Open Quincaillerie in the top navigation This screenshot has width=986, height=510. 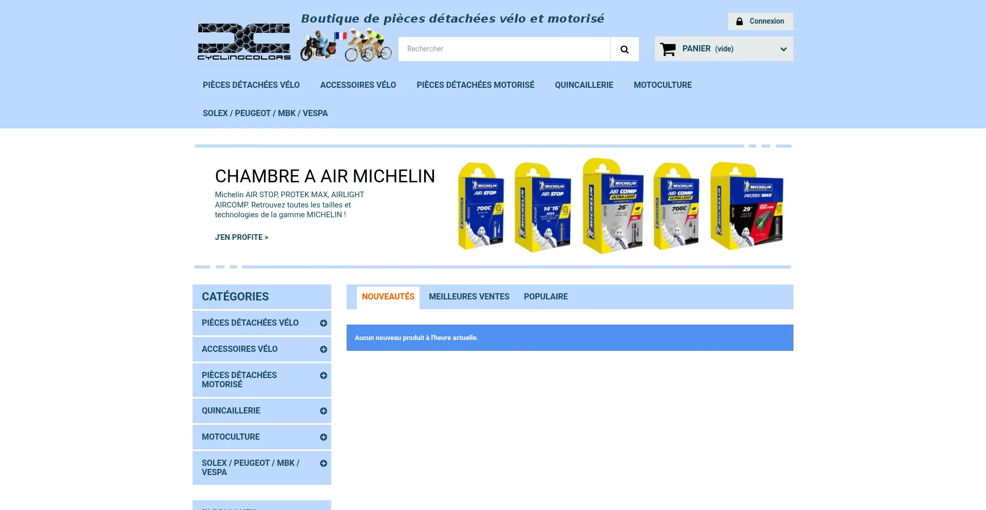click(x=584, y=85)
